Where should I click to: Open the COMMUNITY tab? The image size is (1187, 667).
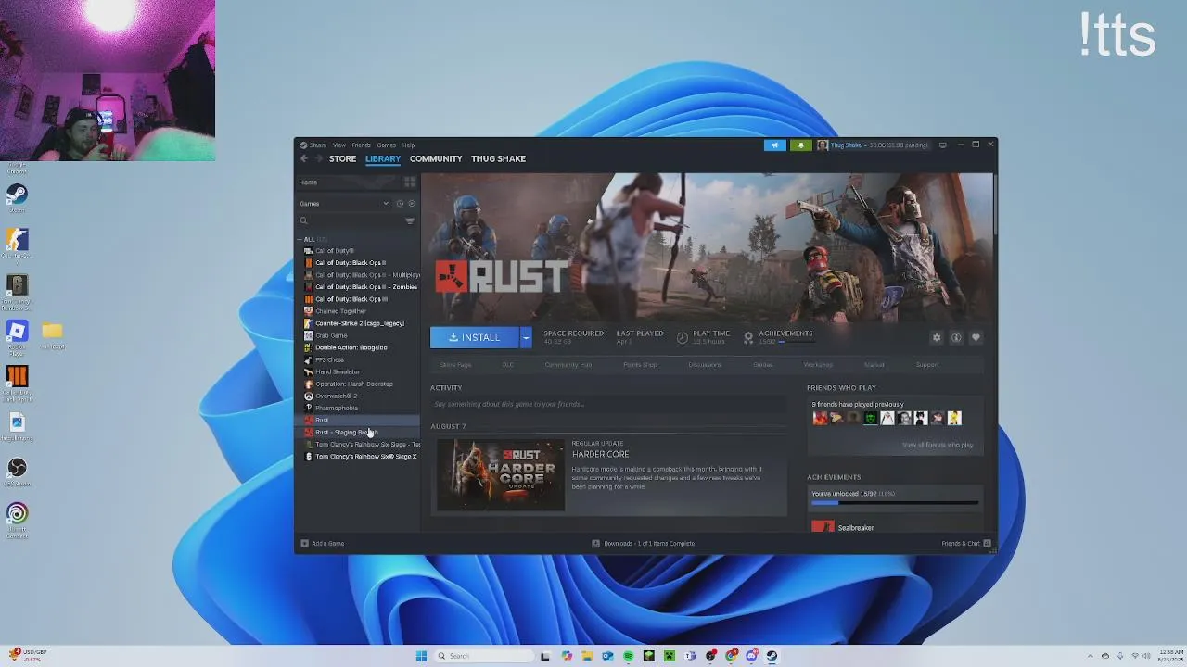pos(436,158)
